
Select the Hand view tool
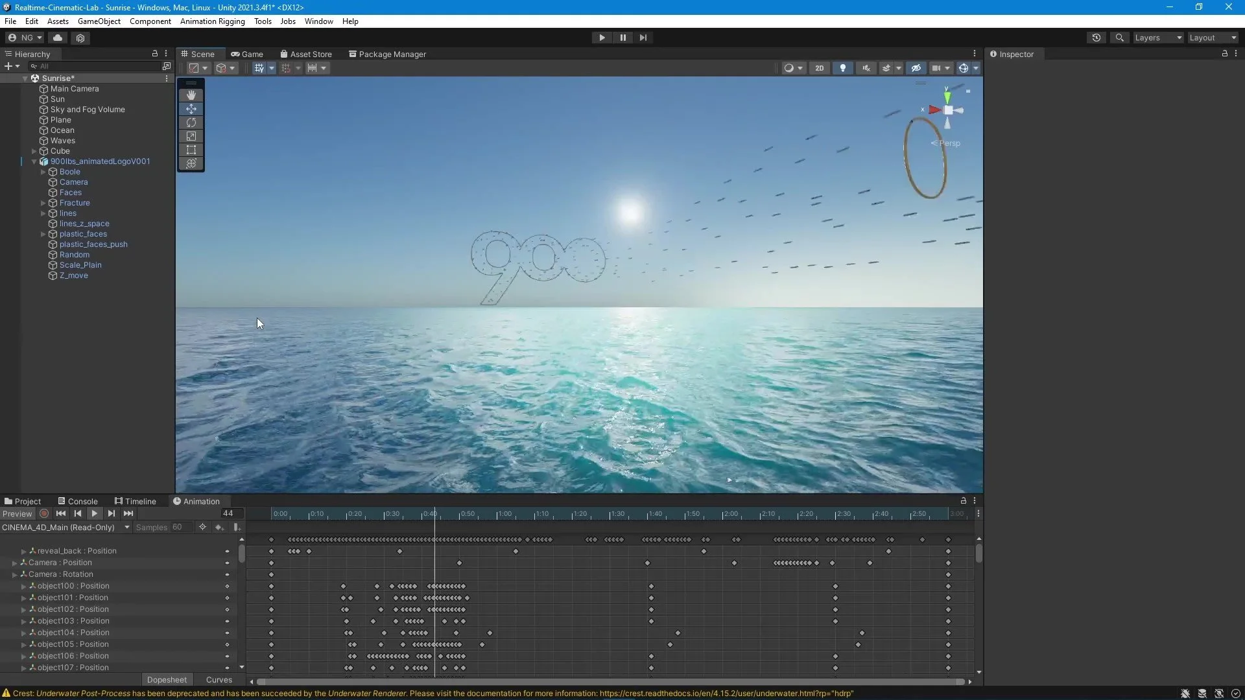point(191,95)
